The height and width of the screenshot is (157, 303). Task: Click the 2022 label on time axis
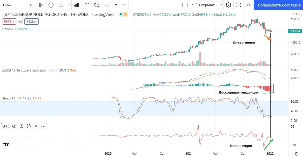270,154
